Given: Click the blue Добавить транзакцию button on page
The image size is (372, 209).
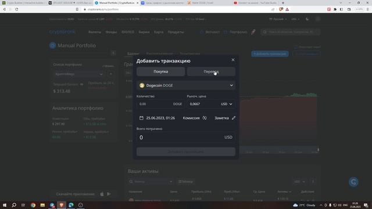Looking at the screenshot, I should [270, 54].
